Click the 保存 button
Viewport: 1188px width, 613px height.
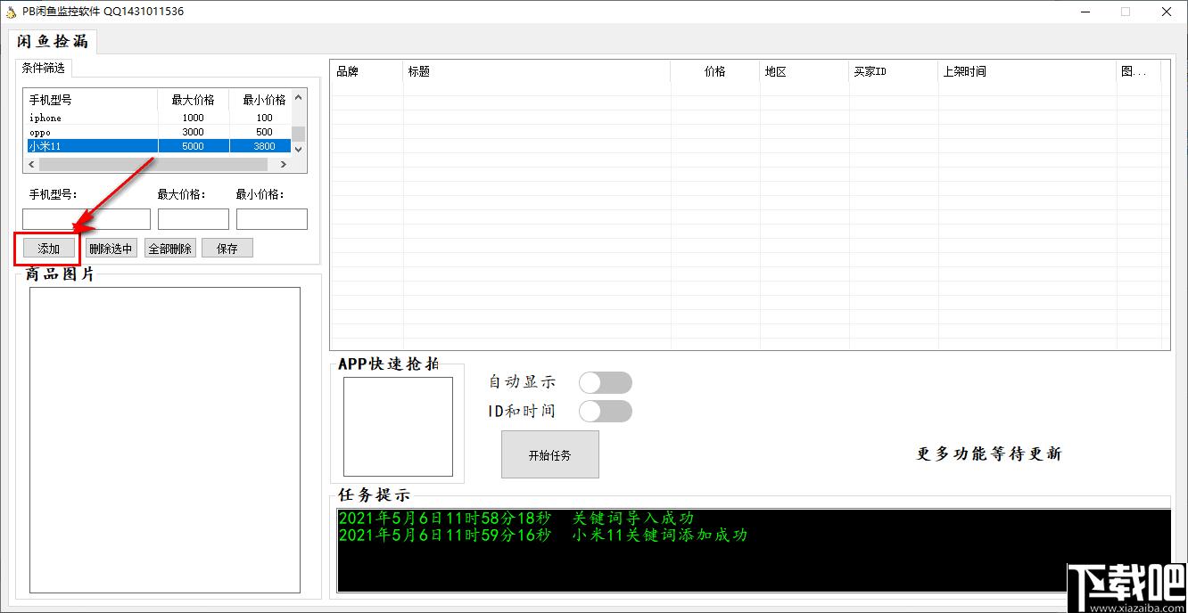pos(227,249)
